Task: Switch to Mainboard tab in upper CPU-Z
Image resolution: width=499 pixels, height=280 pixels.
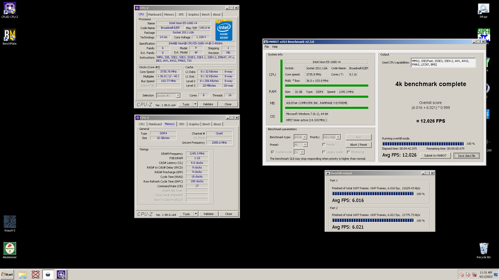Action: 155,15
